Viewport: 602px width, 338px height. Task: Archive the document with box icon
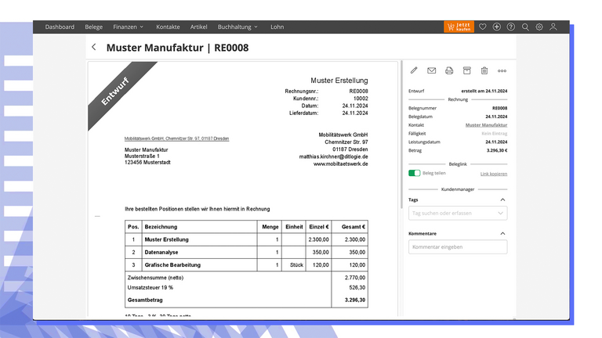tap(467, 70)
